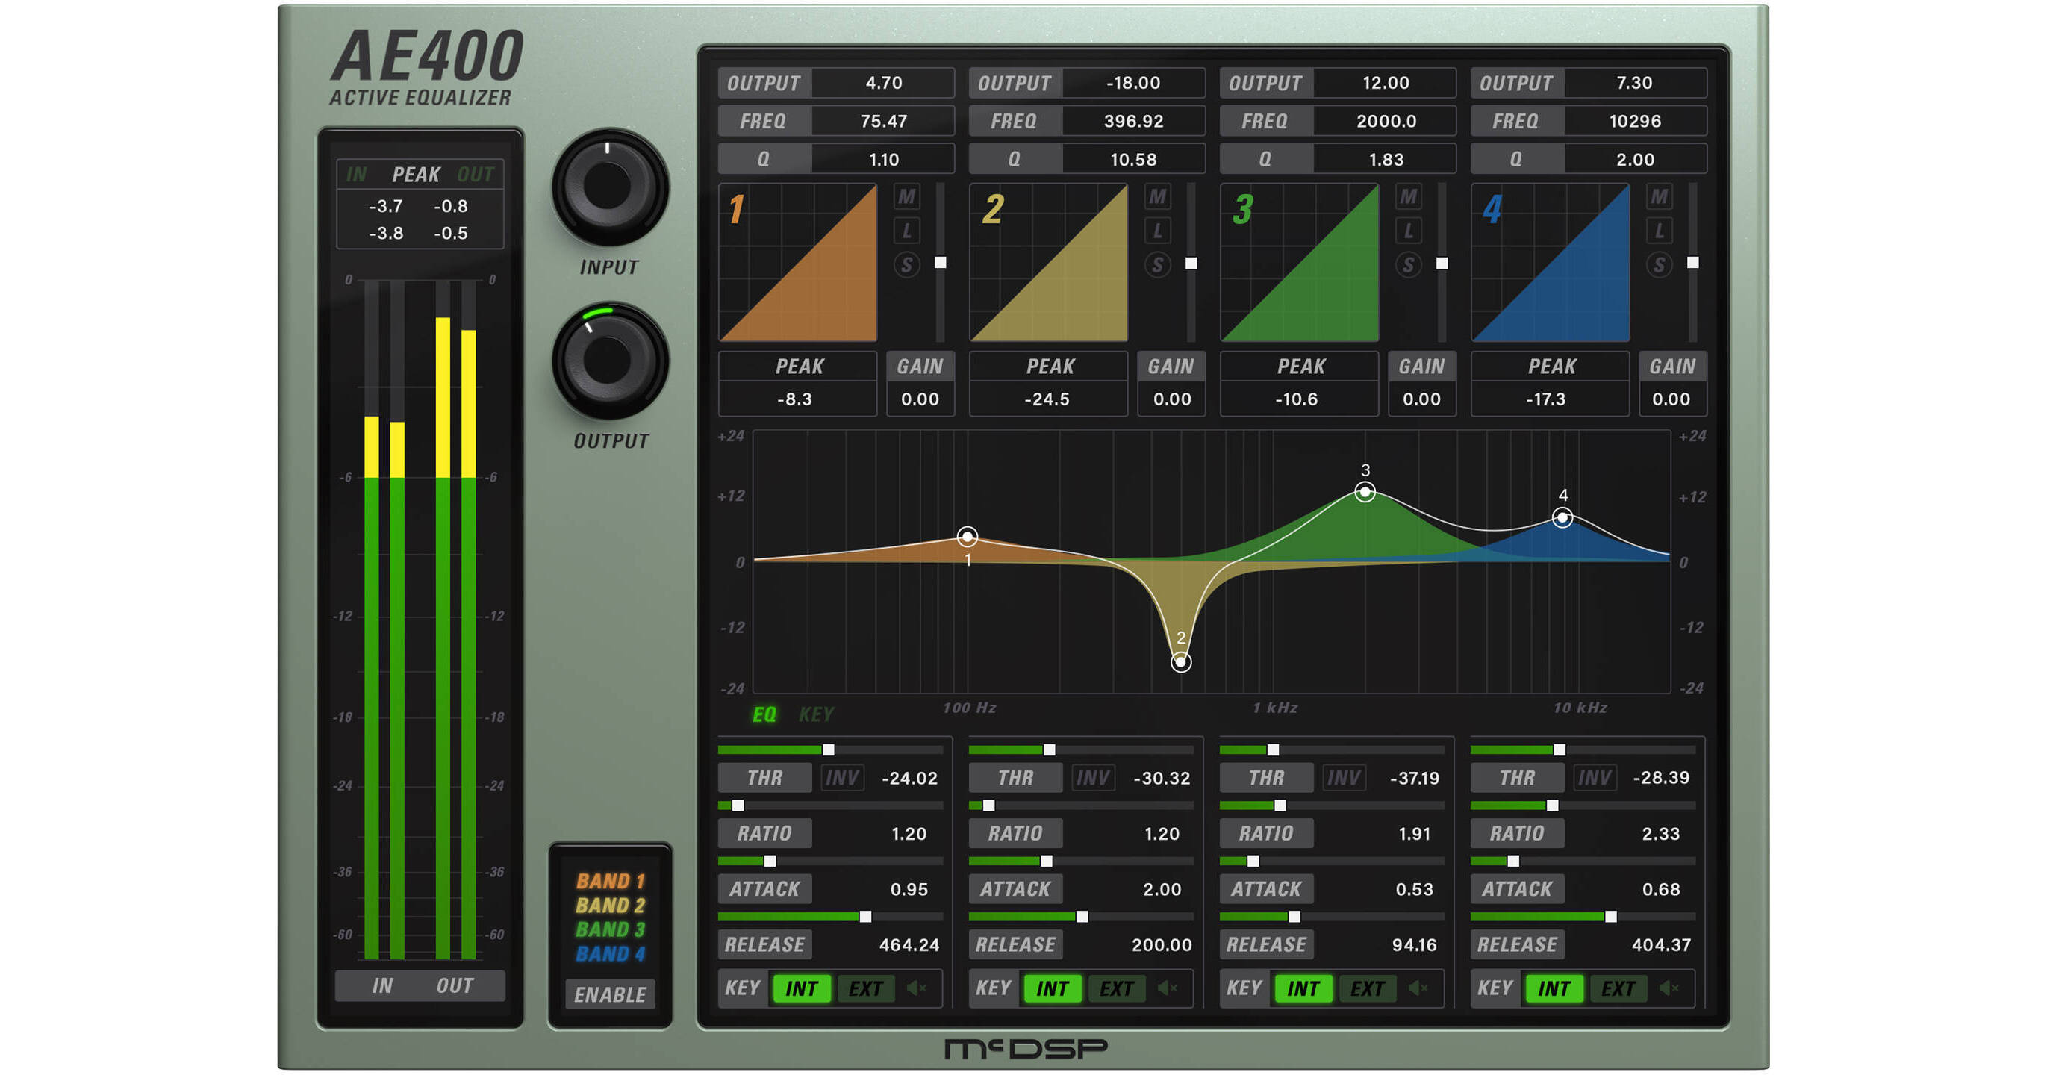
Task: Click band 4 release slider handle
Action: tap(1611, 917)
